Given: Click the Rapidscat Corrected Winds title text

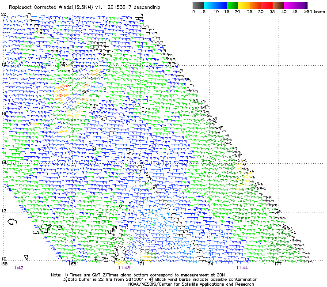Looking at the screenshot, I should pos(84,8).
